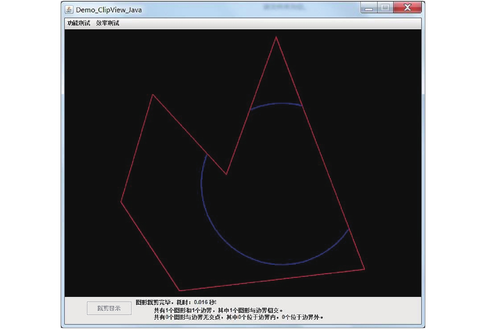Screen dimensions: 486x329
Task: Click the status line 图形裁剪完毕，耗时: 0.016 秒!
Action: (176, 302)
